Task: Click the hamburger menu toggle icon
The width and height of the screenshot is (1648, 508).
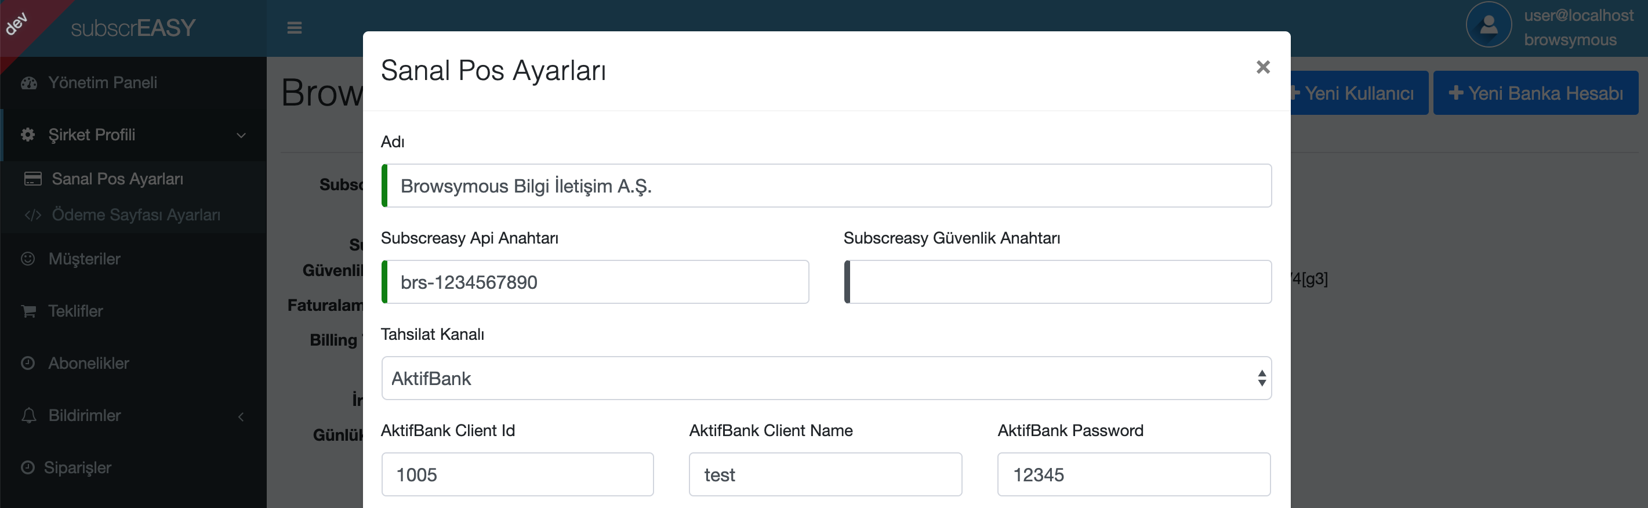Action: (x=295, y=27)
